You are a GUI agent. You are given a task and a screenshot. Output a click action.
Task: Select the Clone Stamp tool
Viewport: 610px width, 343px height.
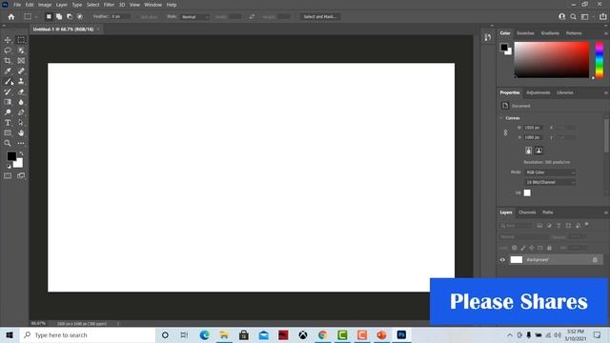point(21,81)
